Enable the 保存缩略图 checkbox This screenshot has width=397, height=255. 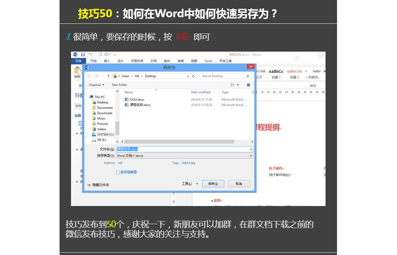pyautogui.click(x=118, y=172)
